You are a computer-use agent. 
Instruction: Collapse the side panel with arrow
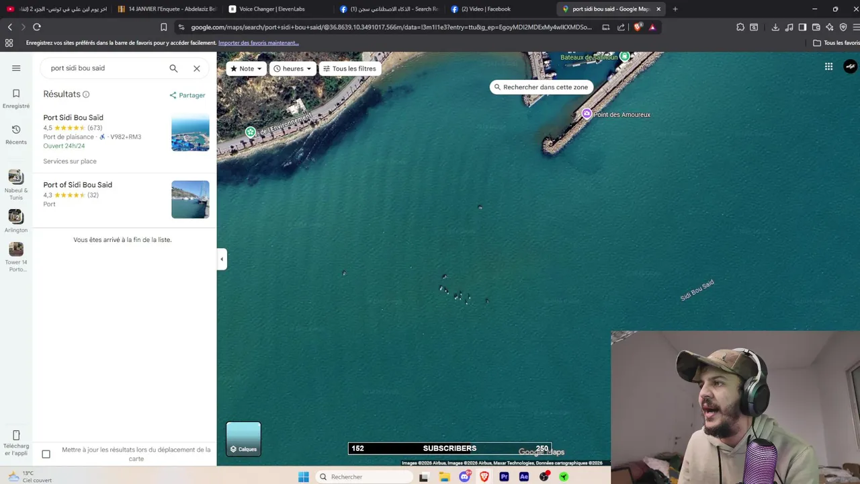coord(222,259)
